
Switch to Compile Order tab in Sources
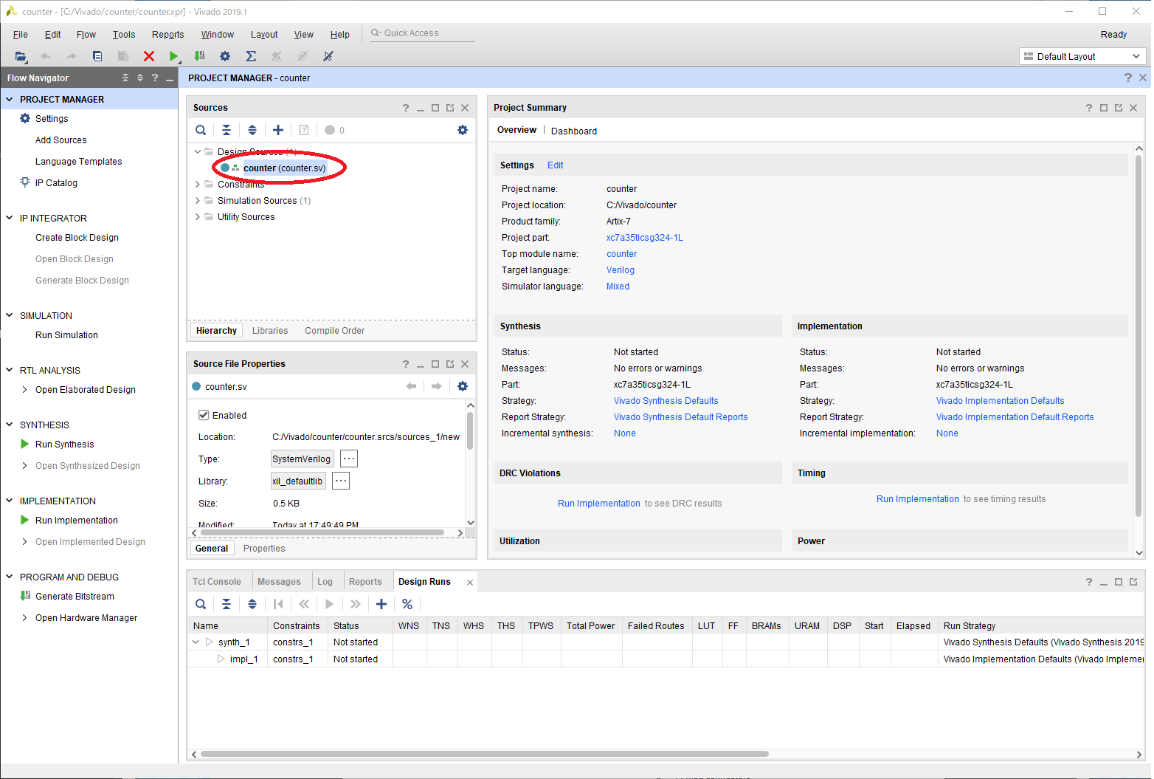tap(334, 331)
